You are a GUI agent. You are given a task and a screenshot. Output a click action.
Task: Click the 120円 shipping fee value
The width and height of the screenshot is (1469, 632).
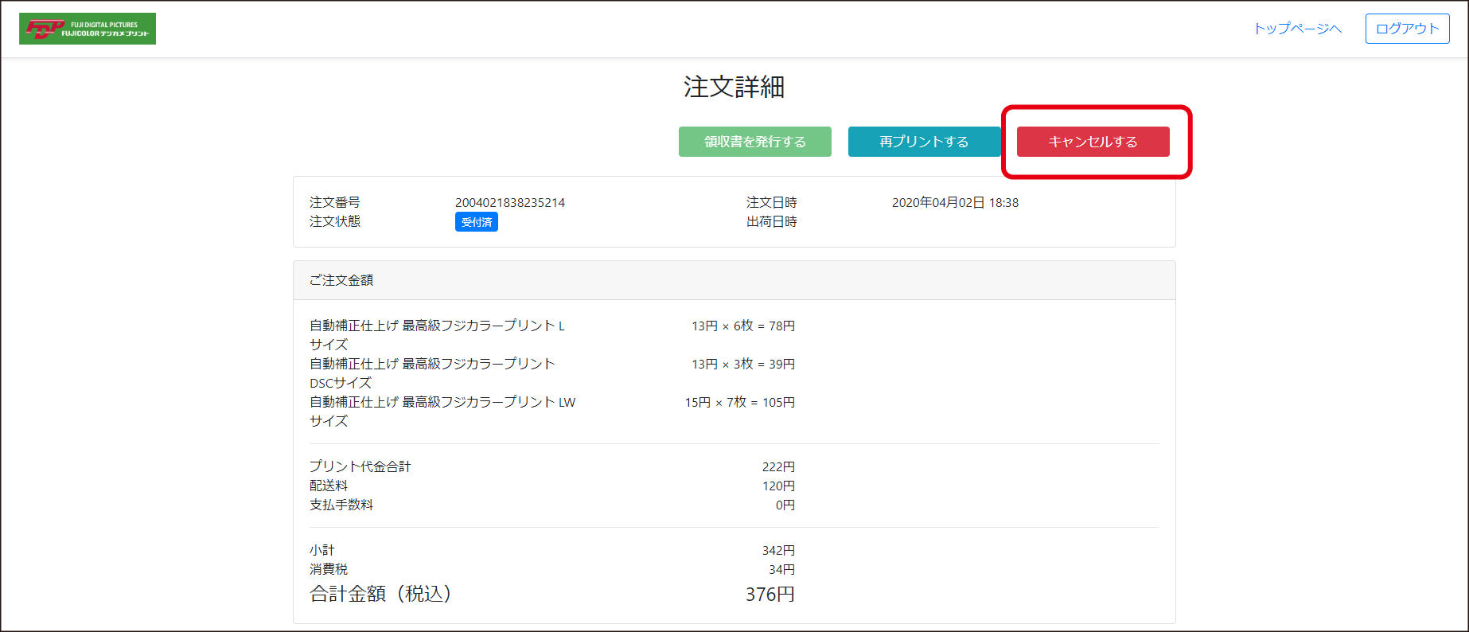point(778,486)
